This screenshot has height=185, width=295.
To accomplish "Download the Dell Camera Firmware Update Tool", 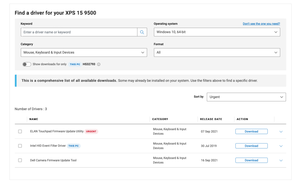I will pyautogui.click(x=251, y=160).
